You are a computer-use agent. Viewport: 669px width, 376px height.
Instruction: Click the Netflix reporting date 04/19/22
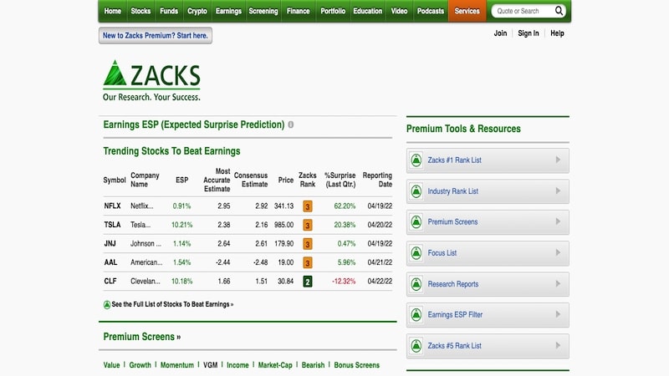click(380, 206)
